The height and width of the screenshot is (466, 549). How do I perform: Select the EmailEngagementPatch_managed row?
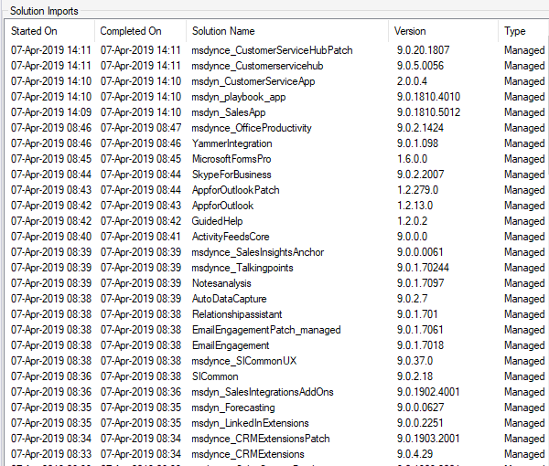276,330
